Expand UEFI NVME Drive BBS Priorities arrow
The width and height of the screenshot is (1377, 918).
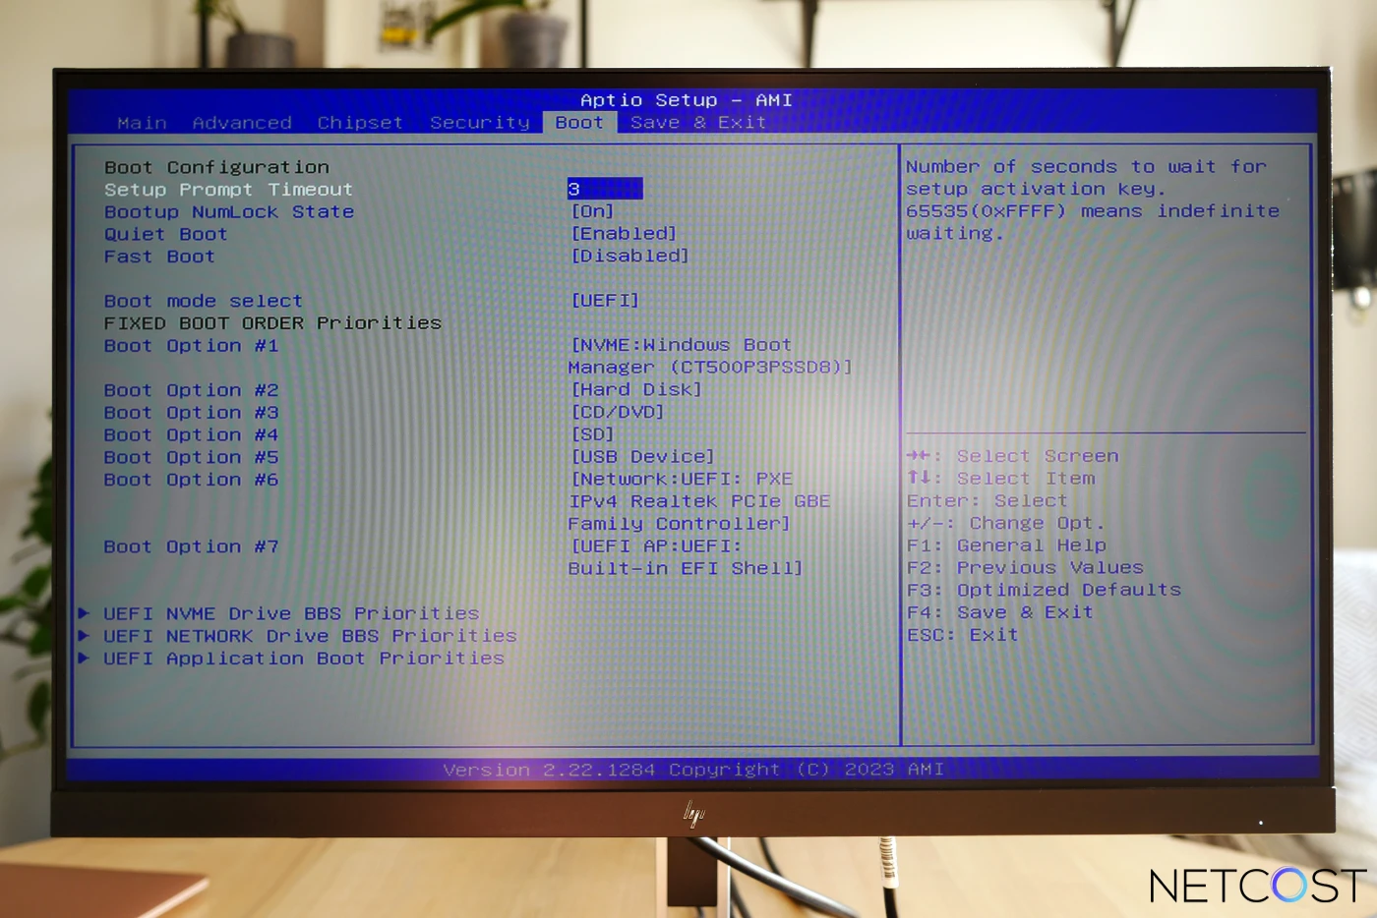click(x=85, y=613)
